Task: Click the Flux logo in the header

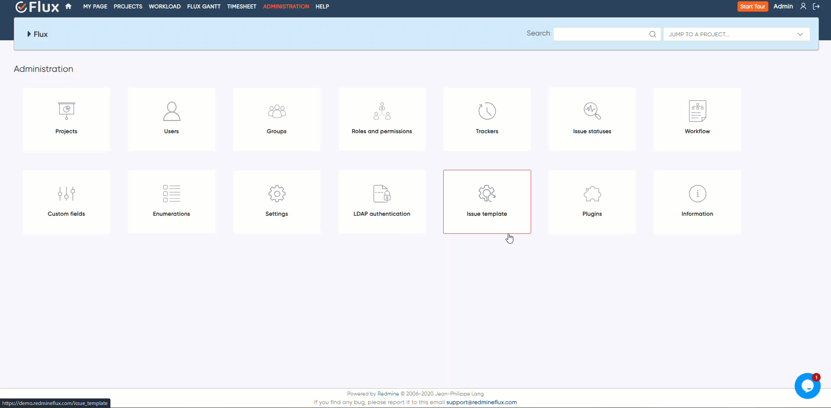Action: [x=37, y=7]
